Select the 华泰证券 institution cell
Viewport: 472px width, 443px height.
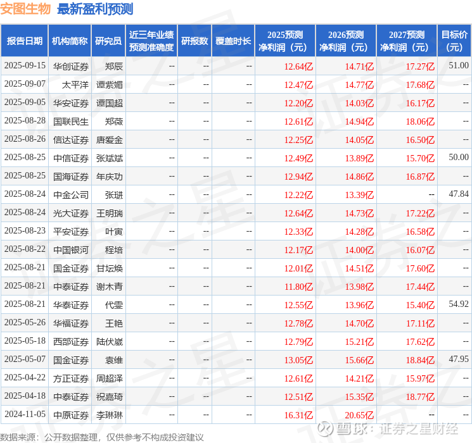pyautogui.click(x=71, y=304)
